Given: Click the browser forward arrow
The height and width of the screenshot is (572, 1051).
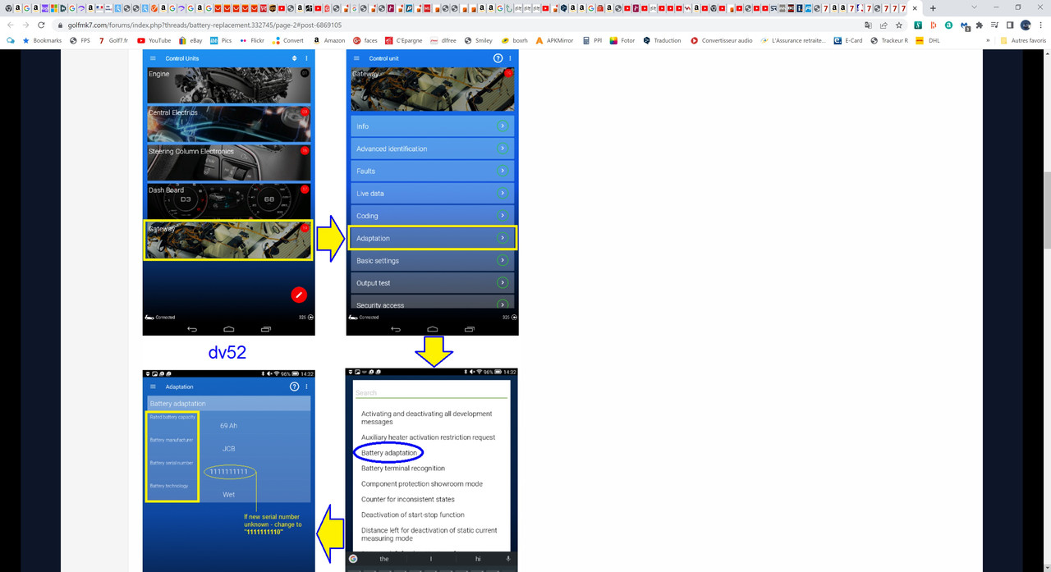Looking at the screenshot, I should [x=25, y=25].
